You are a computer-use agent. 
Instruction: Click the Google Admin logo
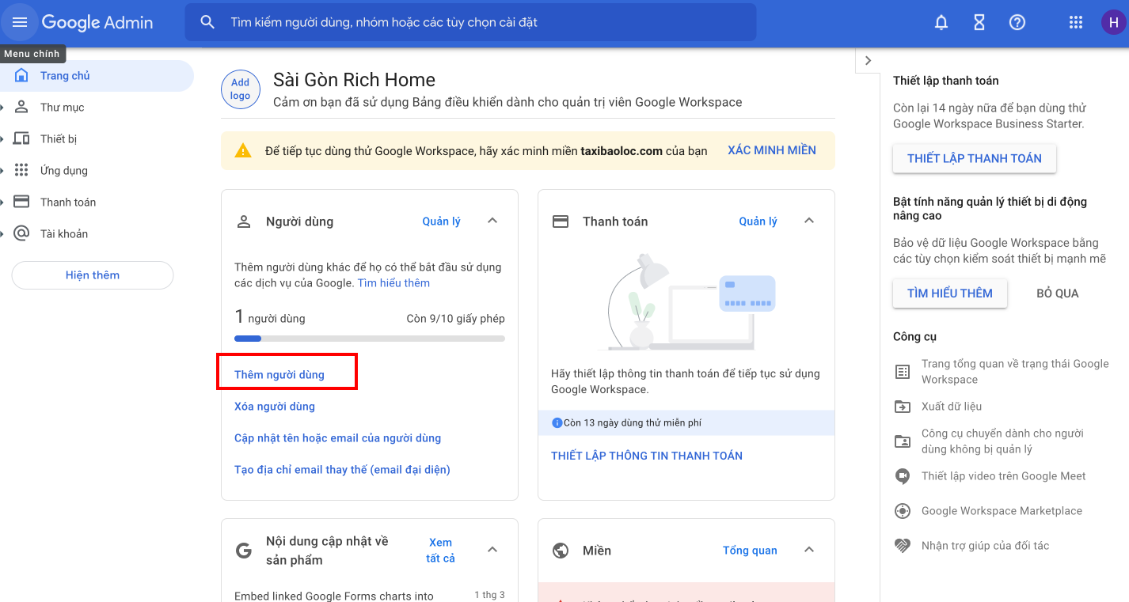(97, 22)
